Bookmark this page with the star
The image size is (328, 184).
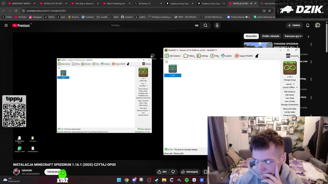pos(270,11)
